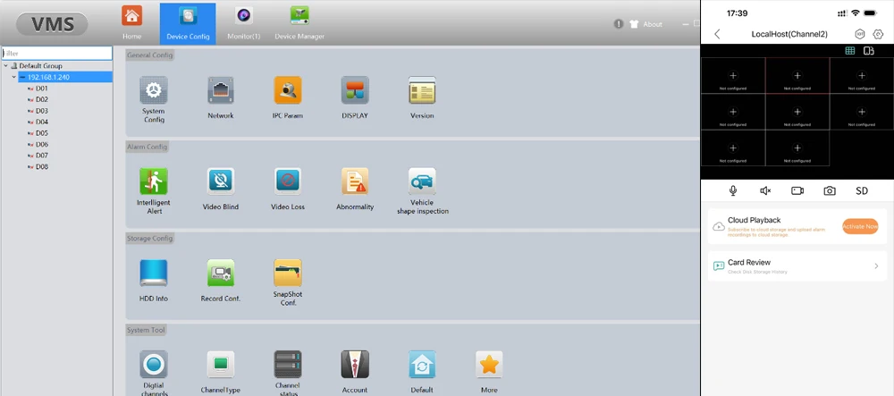Tap the back arrow in phone app

pyautogui.click(x=717, y=34)
